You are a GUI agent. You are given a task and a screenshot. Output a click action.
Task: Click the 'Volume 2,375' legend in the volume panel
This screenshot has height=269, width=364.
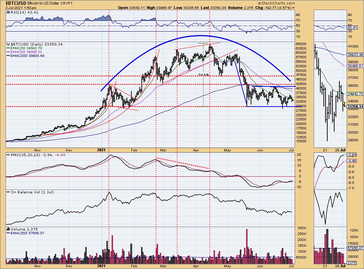(24, 229)
